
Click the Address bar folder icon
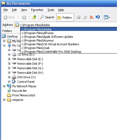17,25
